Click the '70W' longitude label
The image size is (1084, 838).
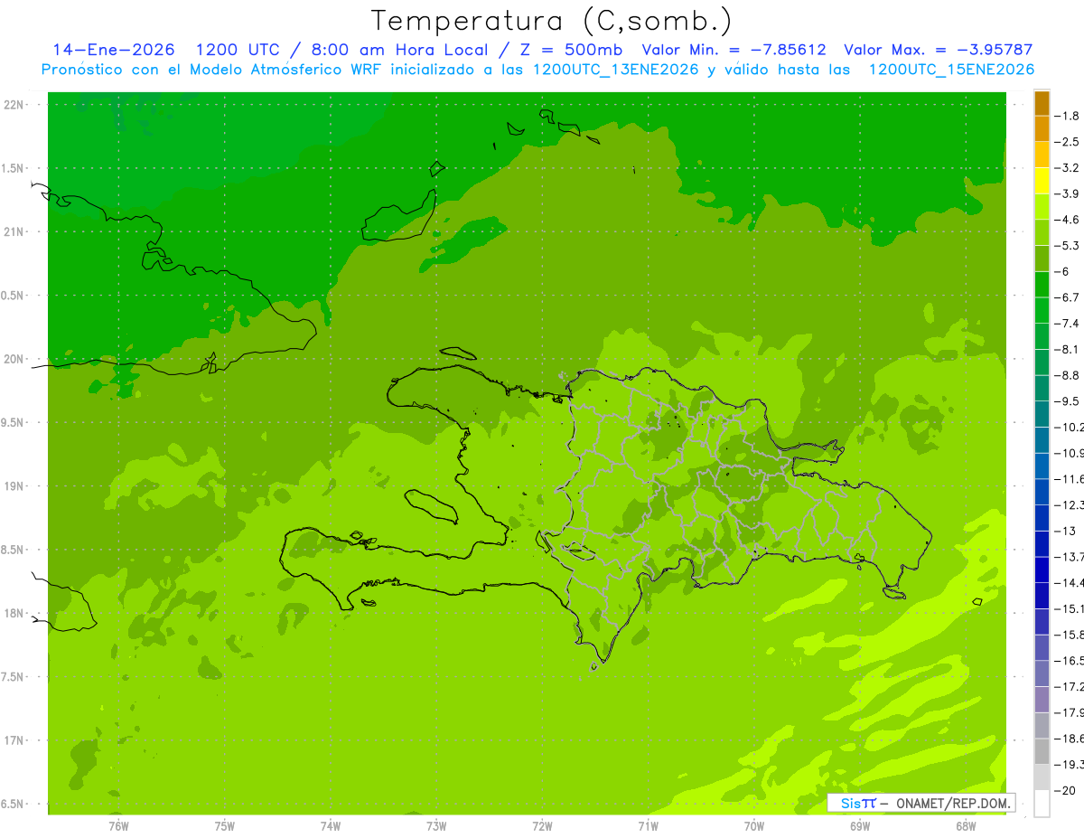pos(754,825)
